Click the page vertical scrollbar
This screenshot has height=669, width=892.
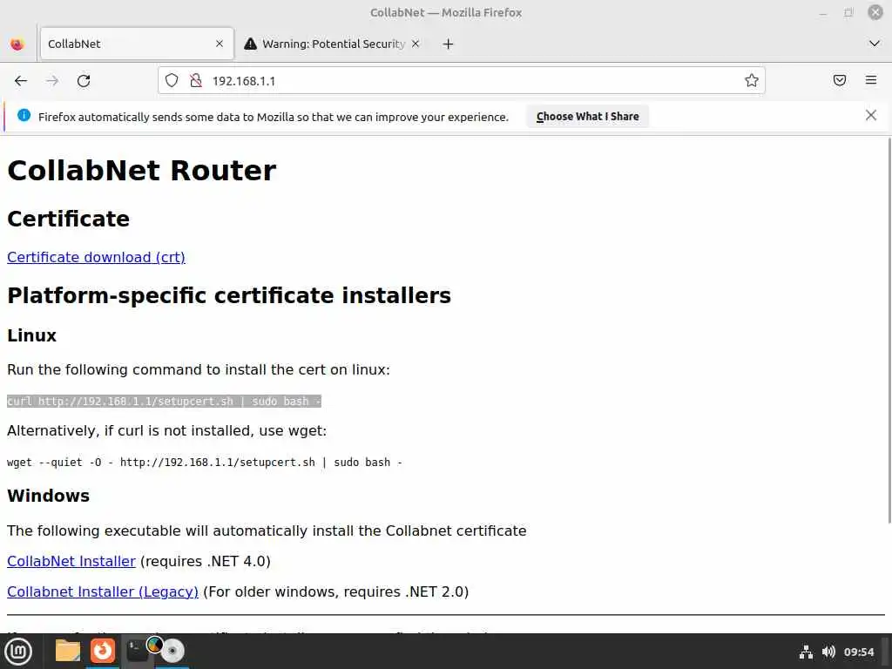889,330
